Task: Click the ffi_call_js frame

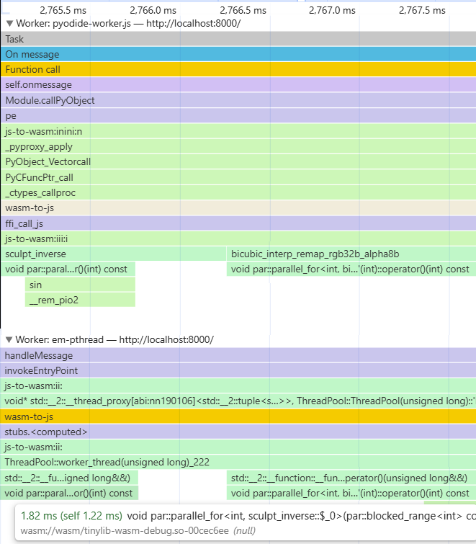Action: click(x=238, y=223)
